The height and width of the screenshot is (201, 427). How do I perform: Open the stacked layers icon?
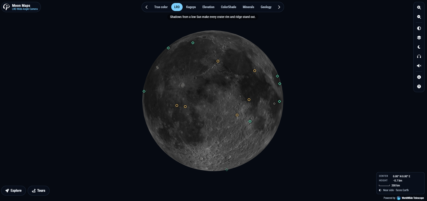[419, 38]
